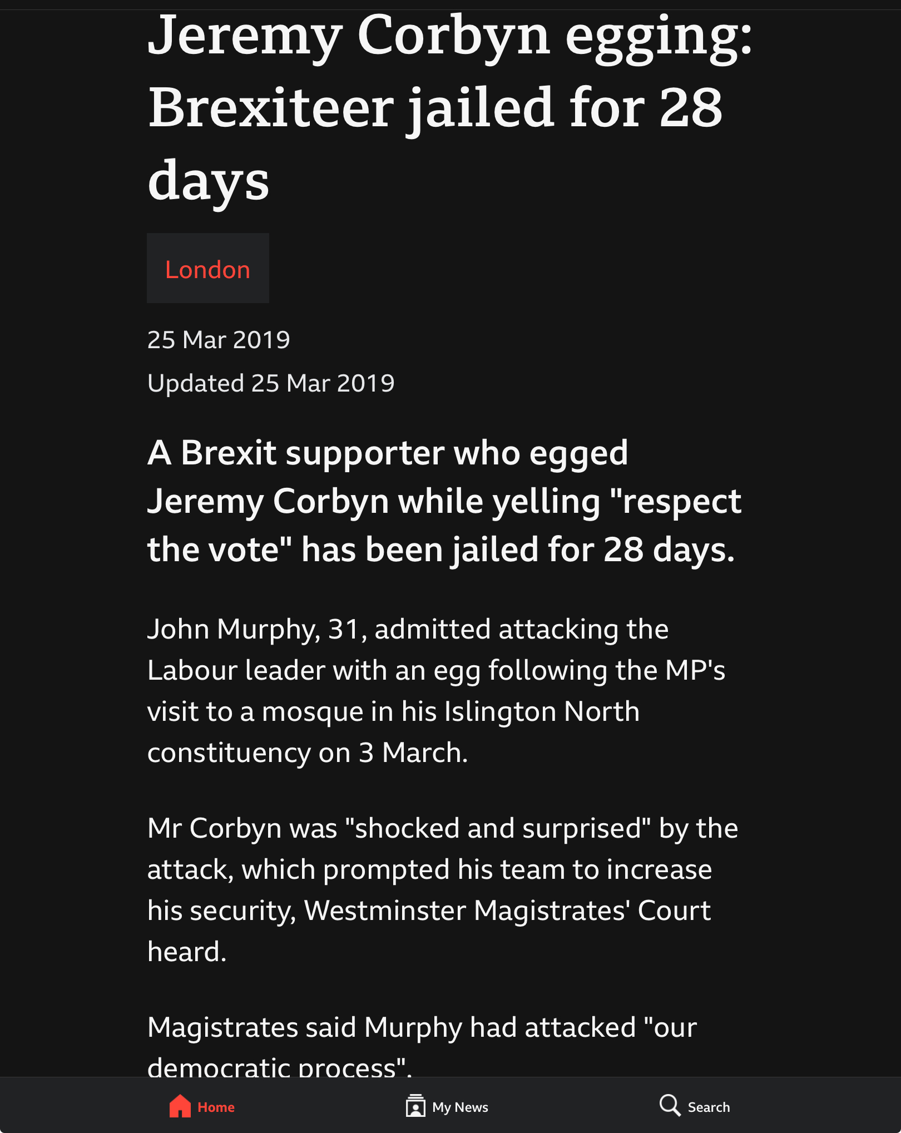Click the "shocked and surprised" paragraph

[x=443, y=889]
